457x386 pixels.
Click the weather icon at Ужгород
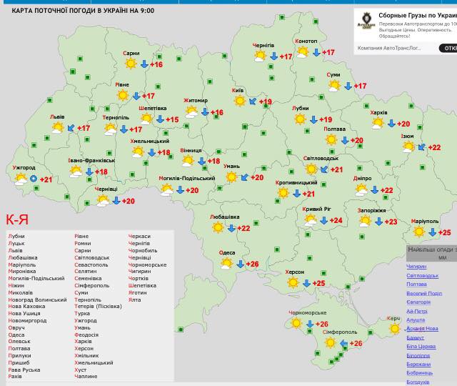click(20, 179)
